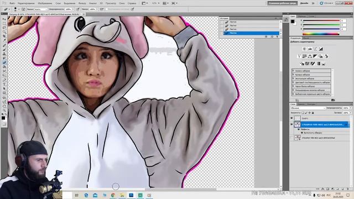Click the Color Balance adjustment icon
The image size is (354, 199).
310,56
